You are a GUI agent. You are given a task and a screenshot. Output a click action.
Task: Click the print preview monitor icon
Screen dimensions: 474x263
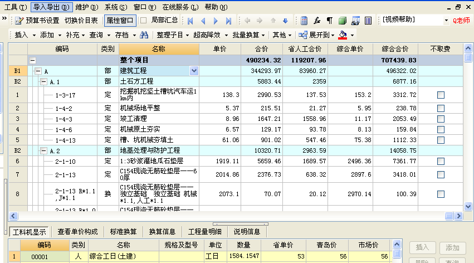click(x=355, y=21)
